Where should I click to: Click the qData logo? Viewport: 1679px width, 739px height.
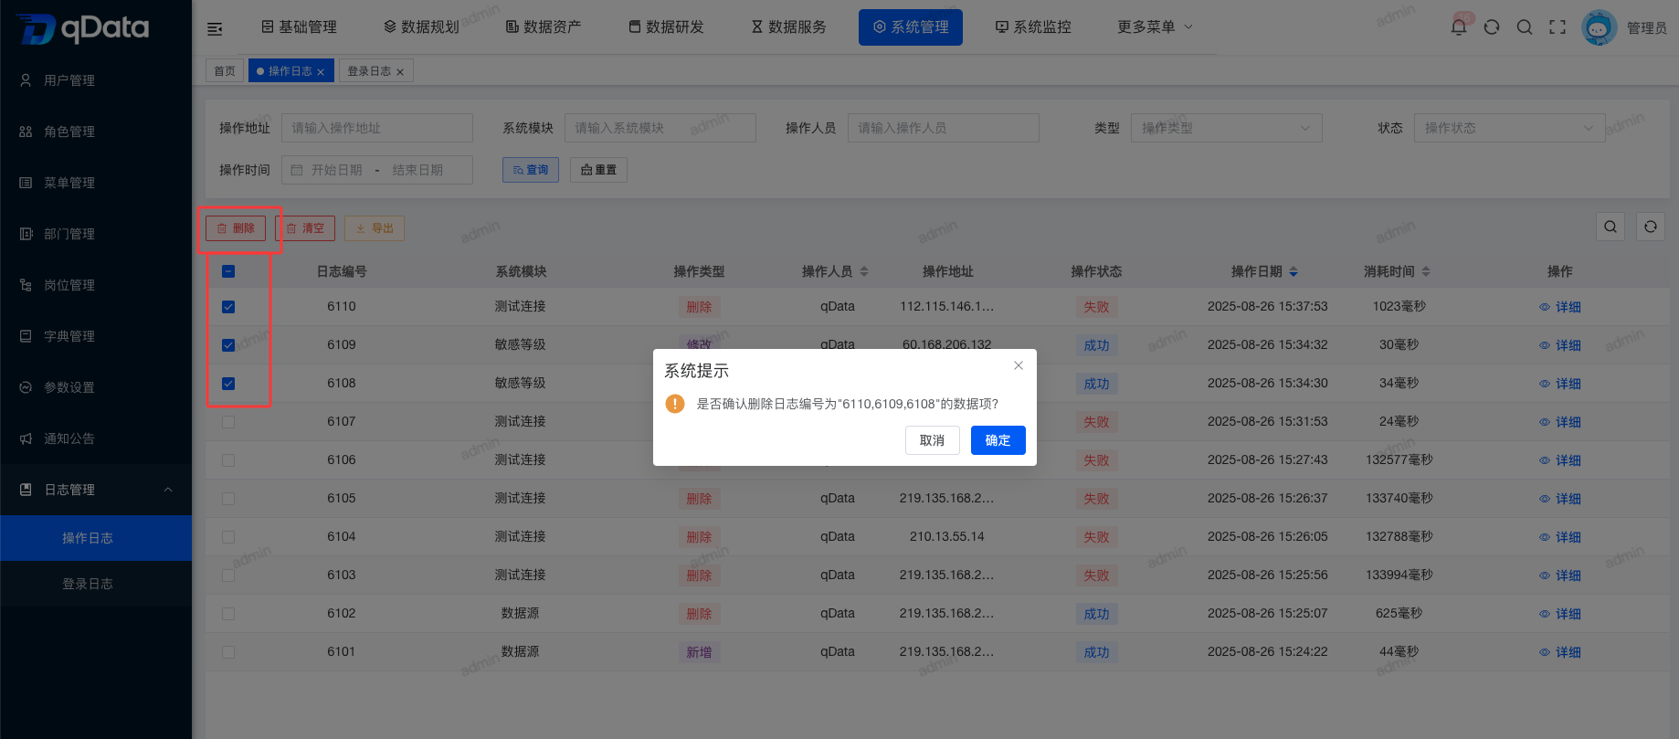(x=82, y=28)
